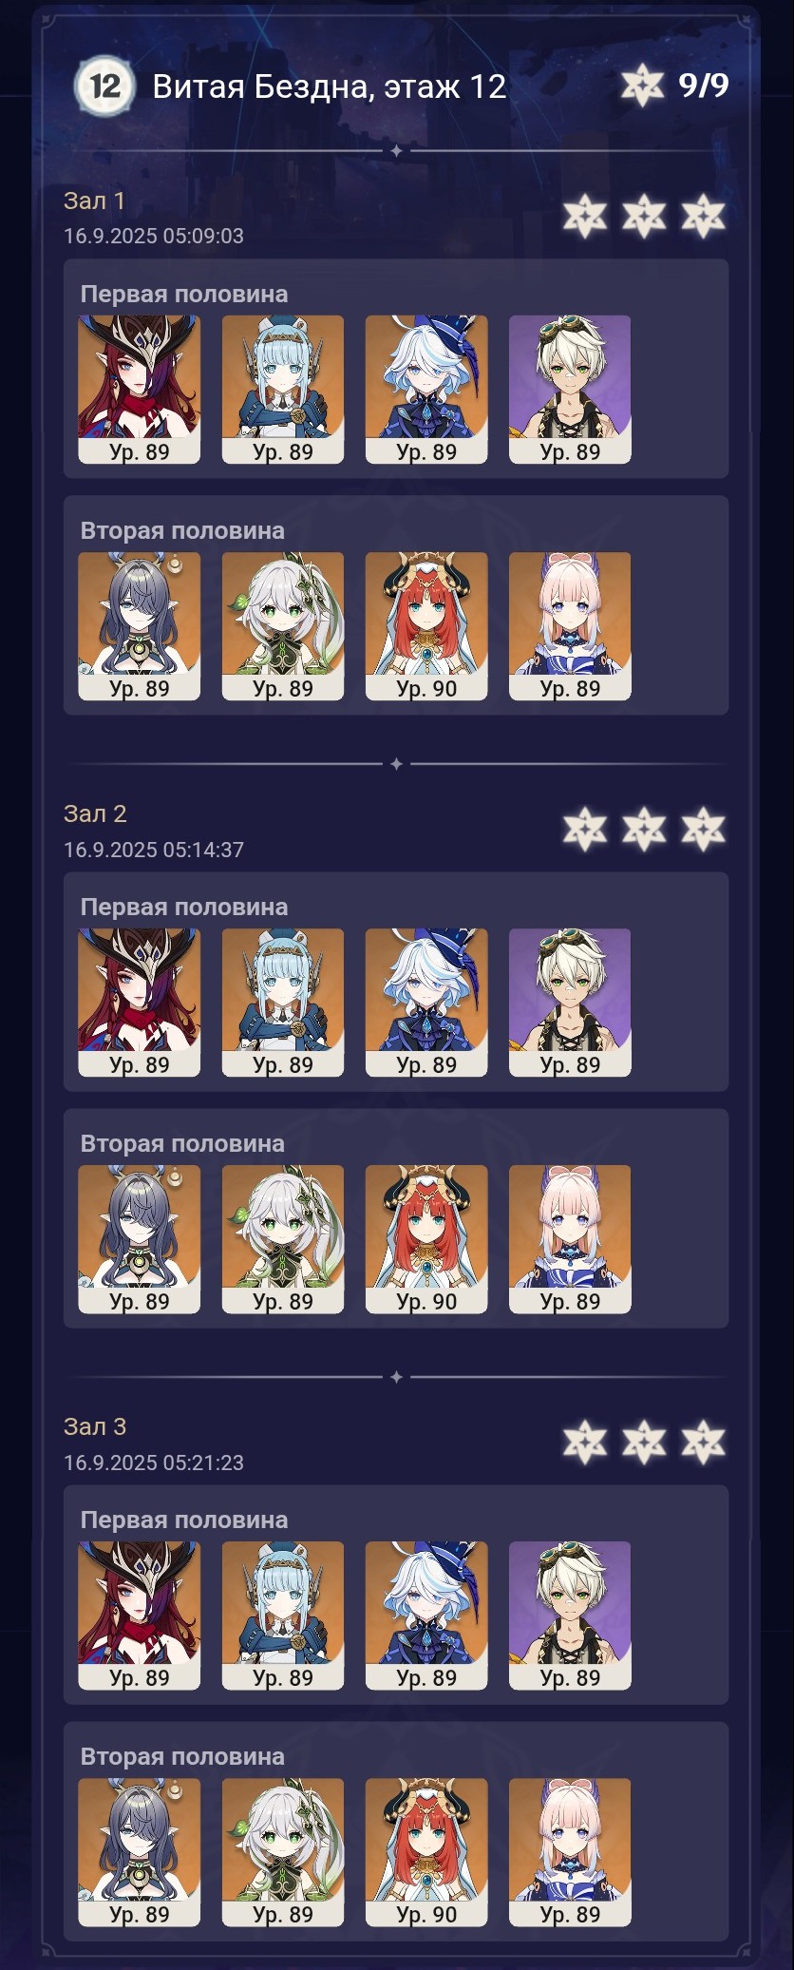The image size is (794, 1970).
Task: Click the Зал 2 heading label
Action: click(95, 813)
